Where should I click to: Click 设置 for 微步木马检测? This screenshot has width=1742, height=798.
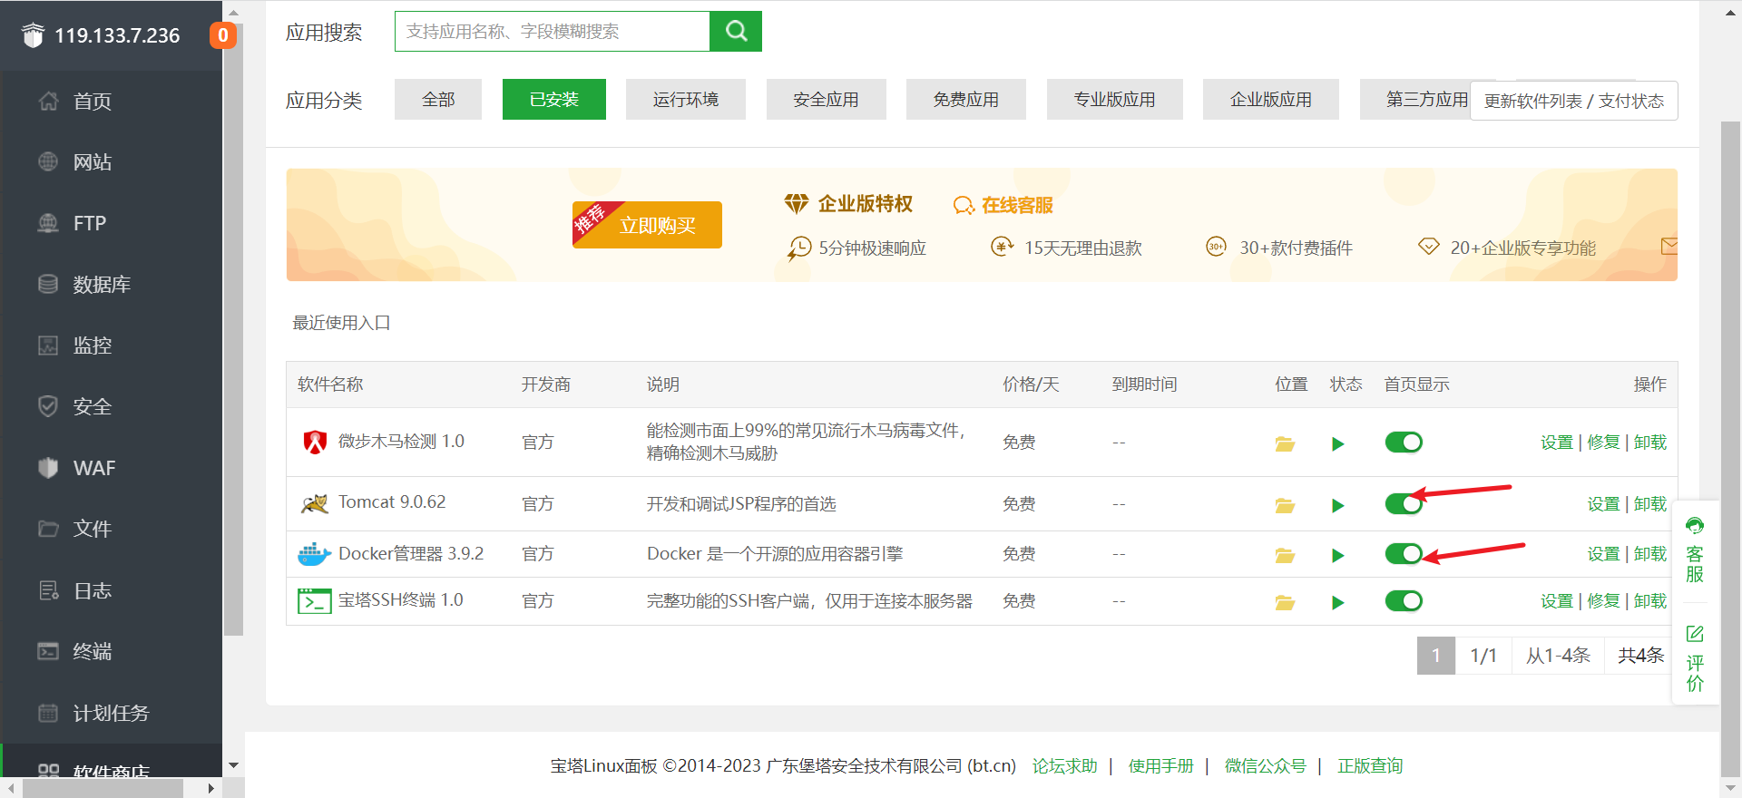(1557, 443)
